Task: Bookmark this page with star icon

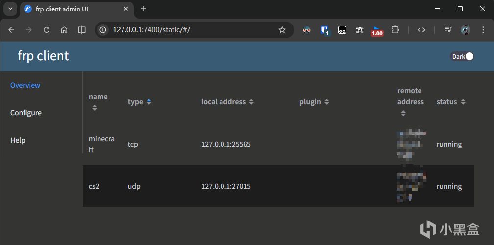Action: click(x=282, y=30)
